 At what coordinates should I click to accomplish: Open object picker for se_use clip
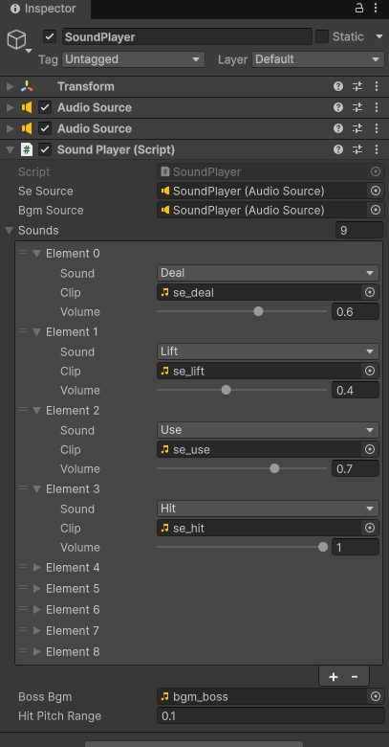click(x=370, y=449)
